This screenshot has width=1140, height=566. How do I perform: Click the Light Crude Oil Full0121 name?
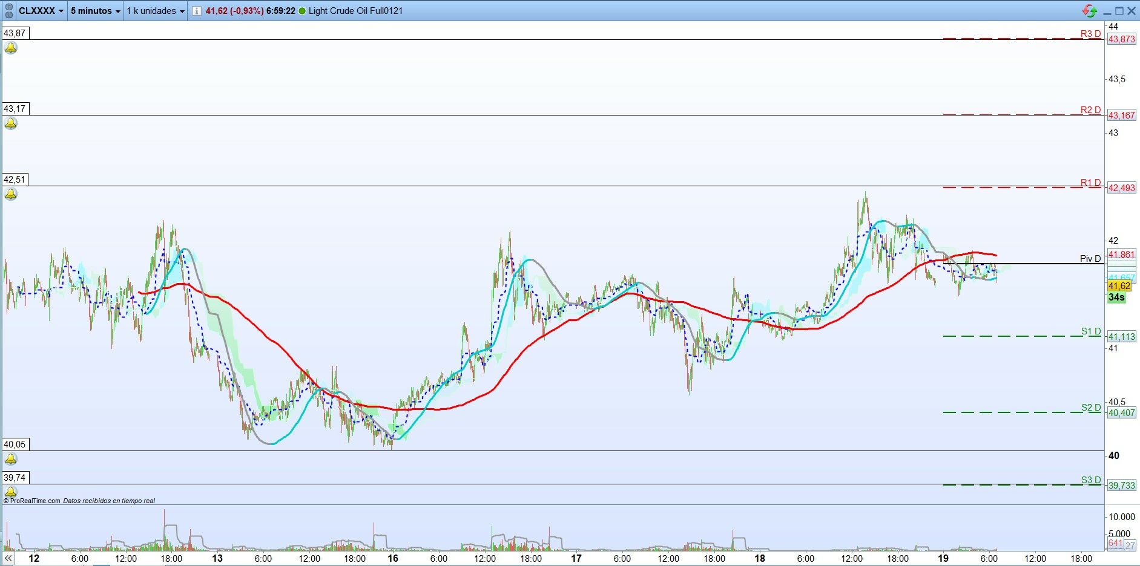(355, 11)
